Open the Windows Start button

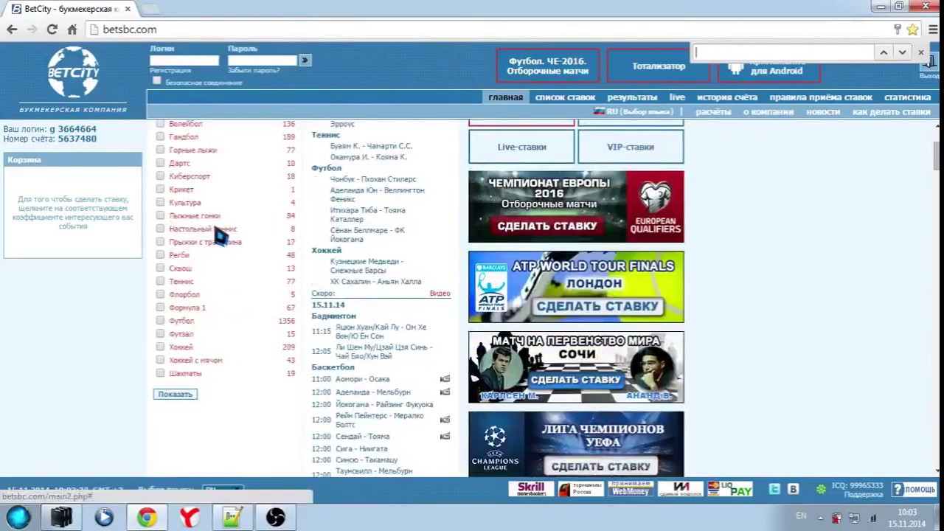(18, 517)
